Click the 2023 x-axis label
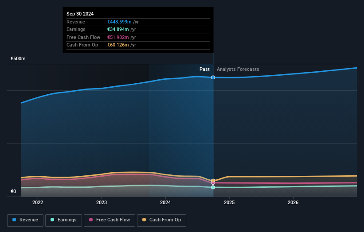The height and width of the screenshot is (232, 364). (x=102, y=202)
